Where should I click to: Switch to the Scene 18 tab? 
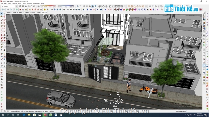pos(33,12)
